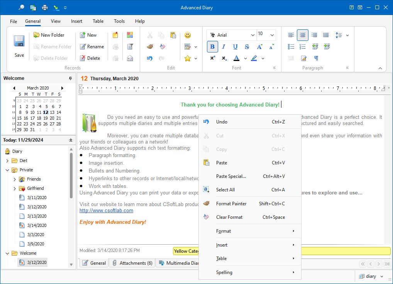This screenshot has height=284, width=393.
Task: Click the magnifier search icon in title bar
Action: 21,7
